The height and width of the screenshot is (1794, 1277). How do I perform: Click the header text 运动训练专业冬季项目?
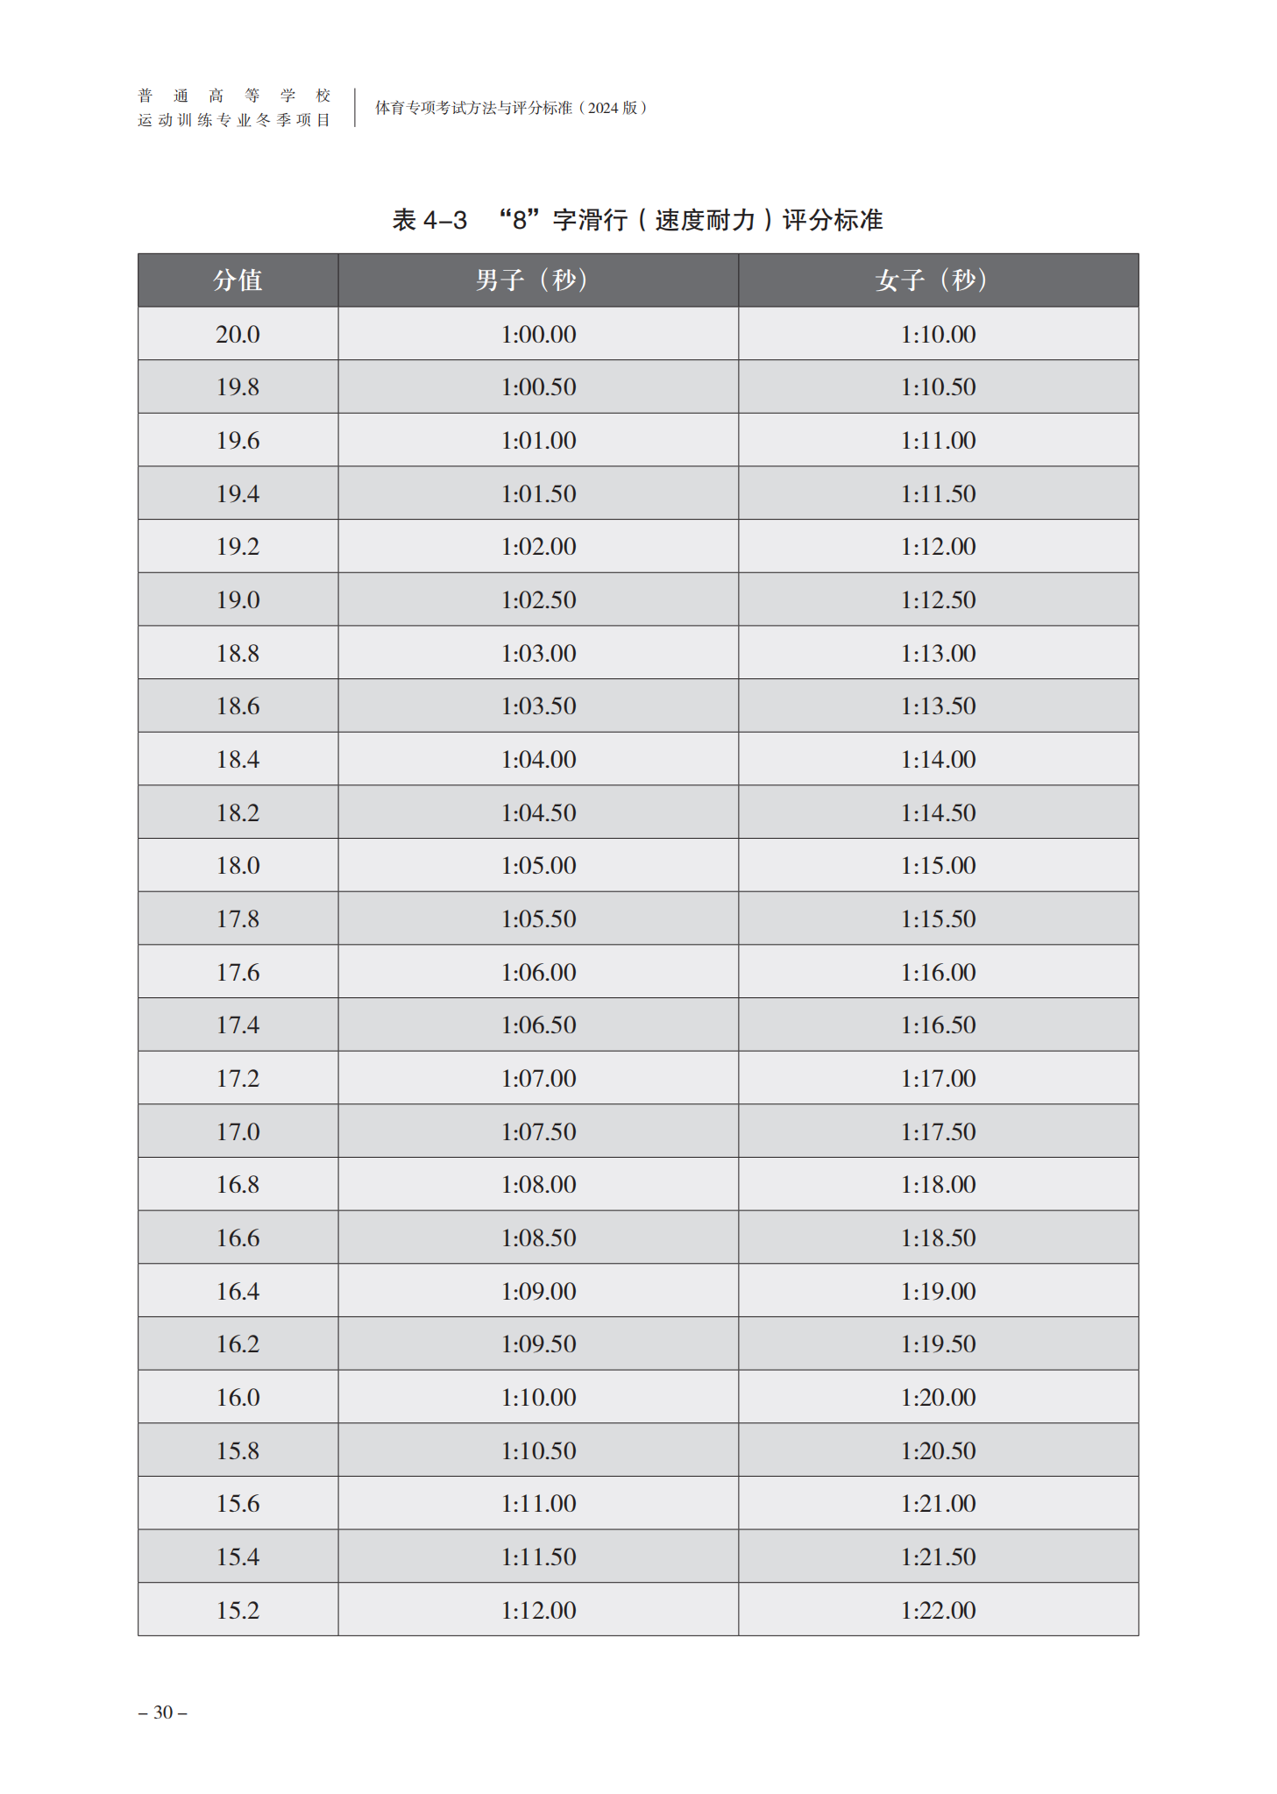click(x=234, y=120)
